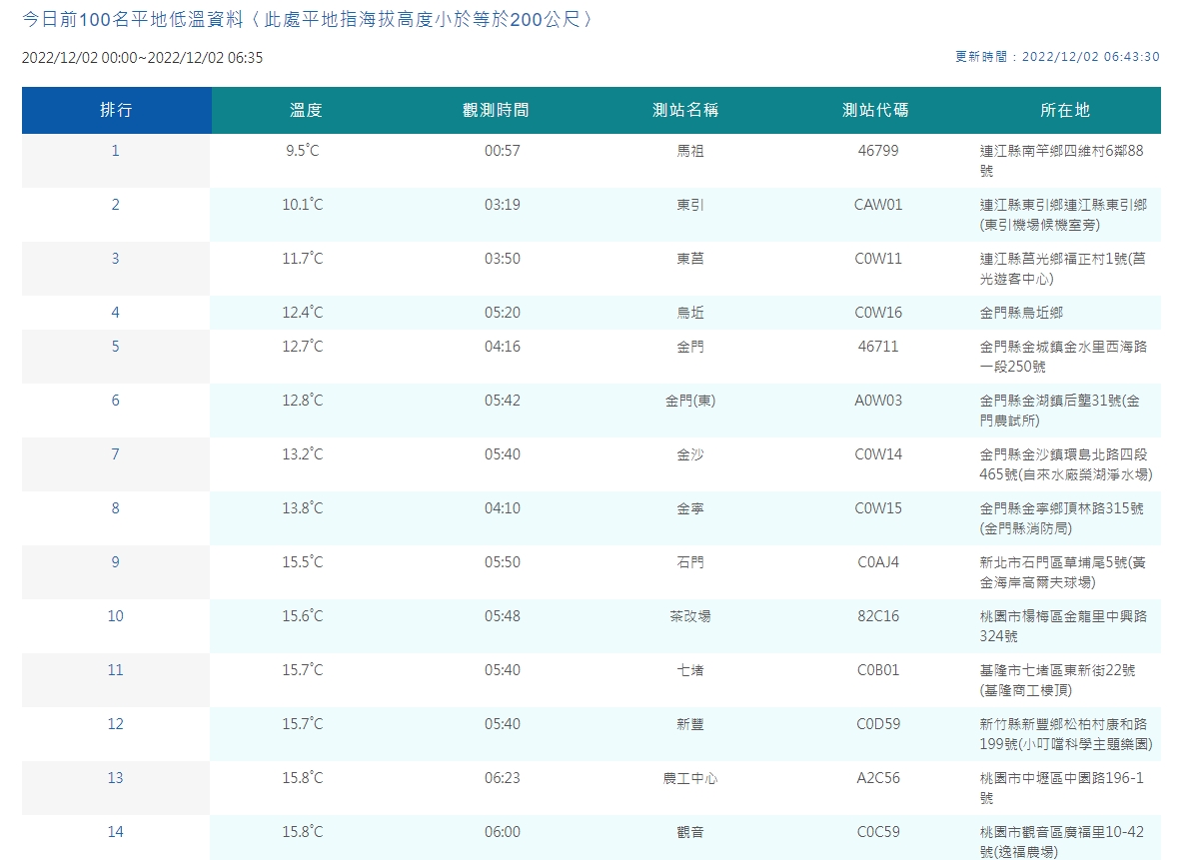Select station code 46711
Image resolution: width=1180 pixels, height=860 pixels.
[878, 347]
